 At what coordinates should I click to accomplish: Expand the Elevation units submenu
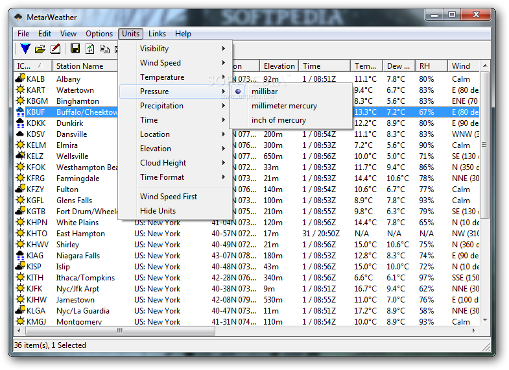click(x=175, y=149)
